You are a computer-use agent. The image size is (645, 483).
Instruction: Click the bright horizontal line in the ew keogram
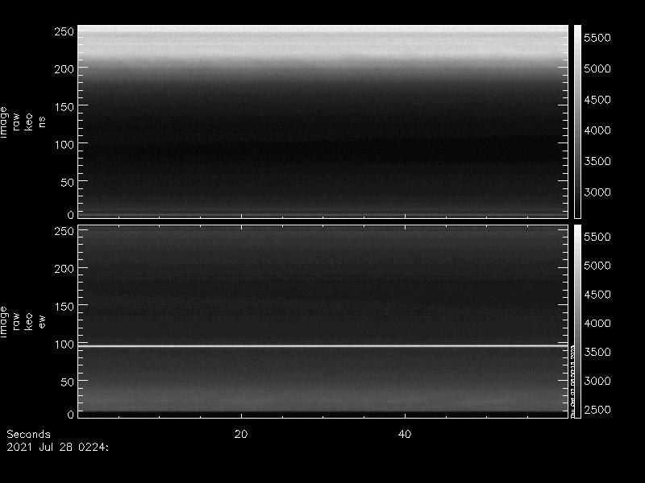point(322,346)
